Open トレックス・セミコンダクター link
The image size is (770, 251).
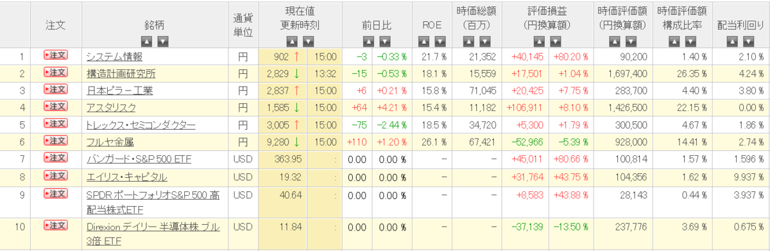pos(141,125)
